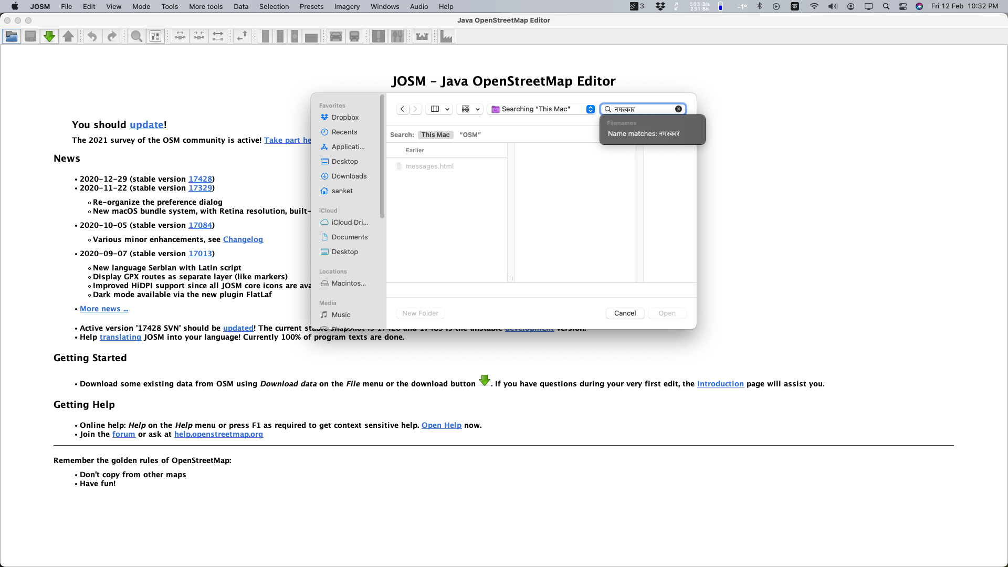The image size is (1008, 567).
Task: Select Applications in the Favorites sidebar
Action: click(x=348, y=147)
